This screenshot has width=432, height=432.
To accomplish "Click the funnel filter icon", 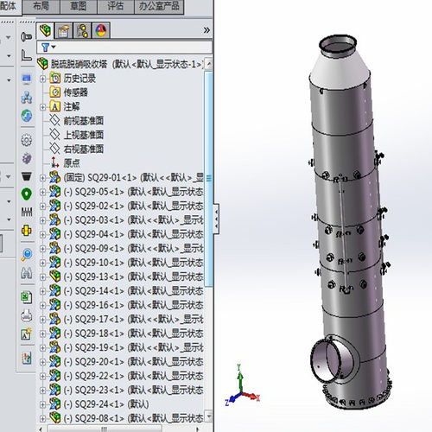I will [x=46, y=47].
